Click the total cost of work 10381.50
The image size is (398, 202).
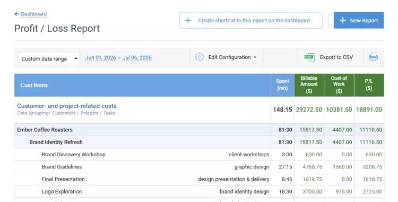click(339, 110)
